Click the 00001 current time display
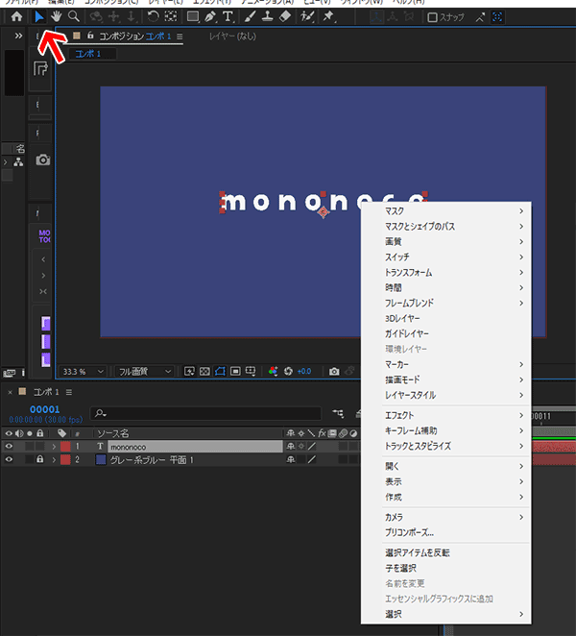576x636 pixels. point(44,408)
